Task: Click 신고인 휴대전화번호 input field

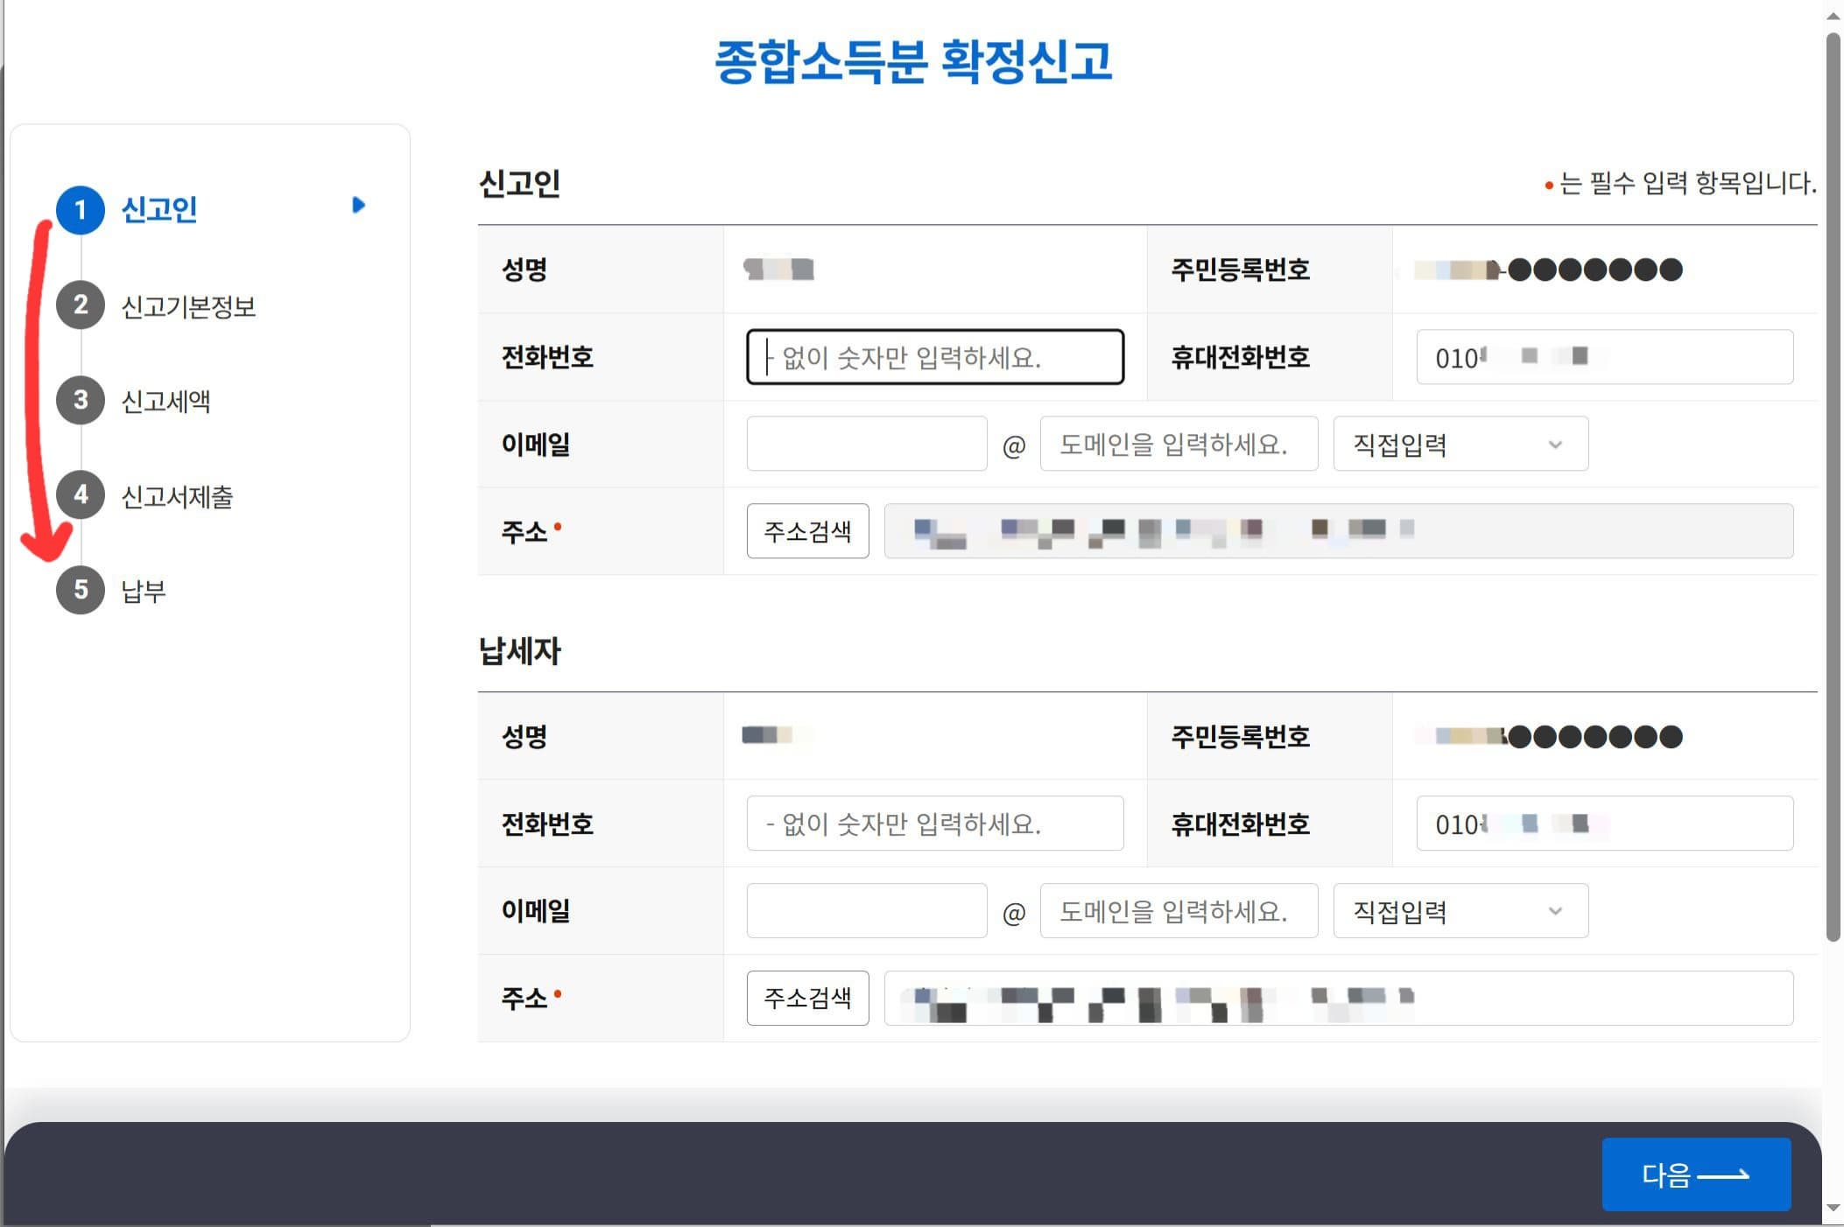Action: pos(1604,357)
